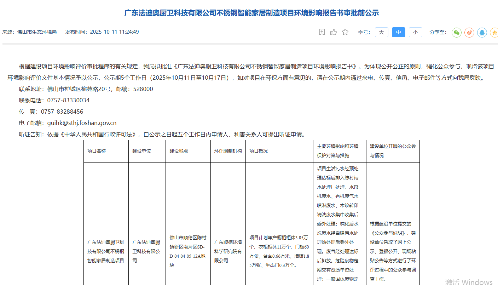Share the notice to WeChat
The height and width of the screenshot is (285, 498).
click(457, 32)
